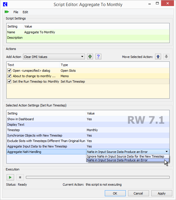The height and width of the screenshot is (200, 176).
Task: Click the Type column header in Actions
Action: click(115, 65)
